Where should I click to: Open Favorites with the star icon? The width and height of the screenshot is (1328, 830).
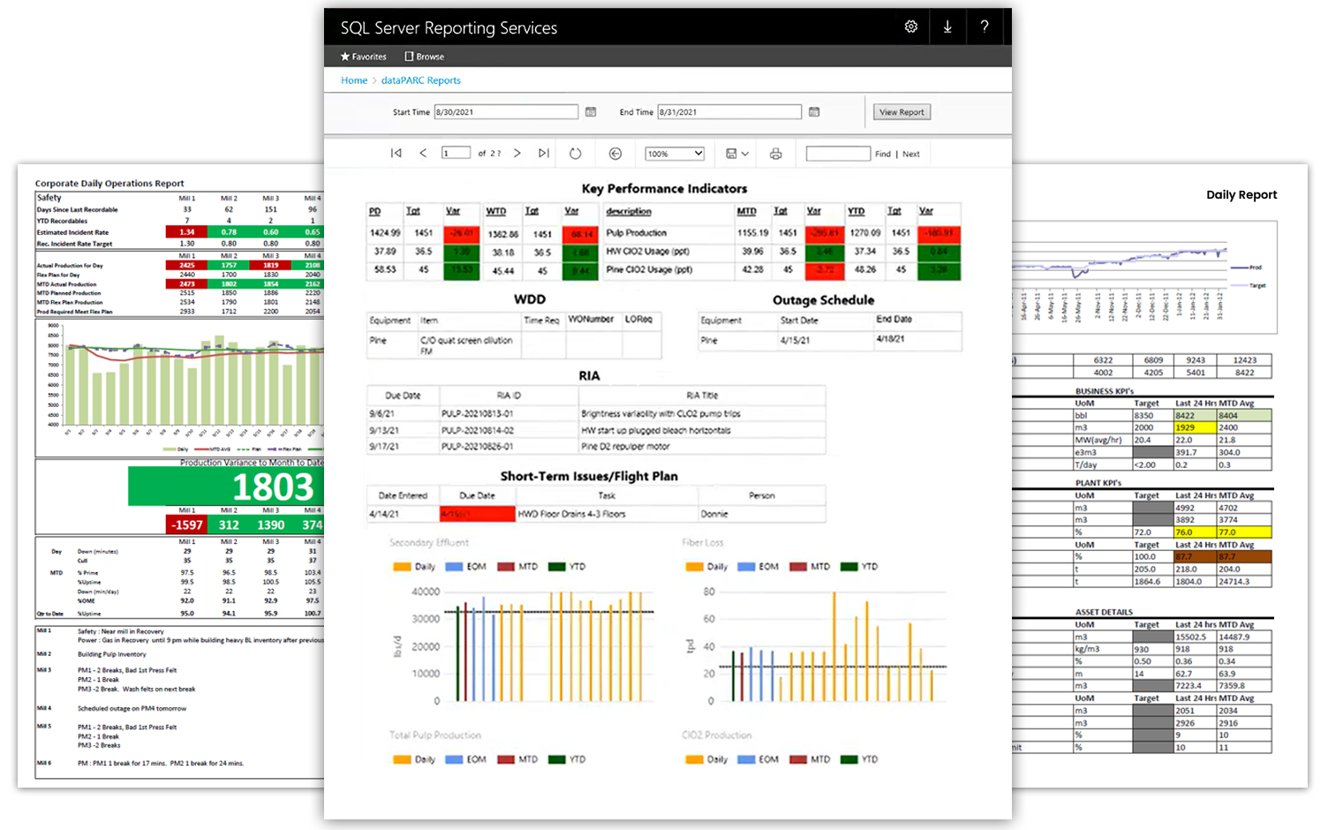coord(364,57)
